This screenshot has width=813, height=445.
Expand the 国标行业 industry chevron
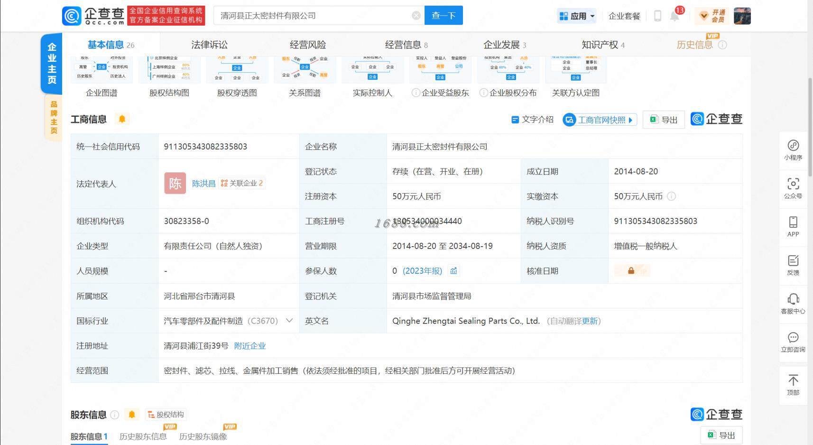click(289, 321)
